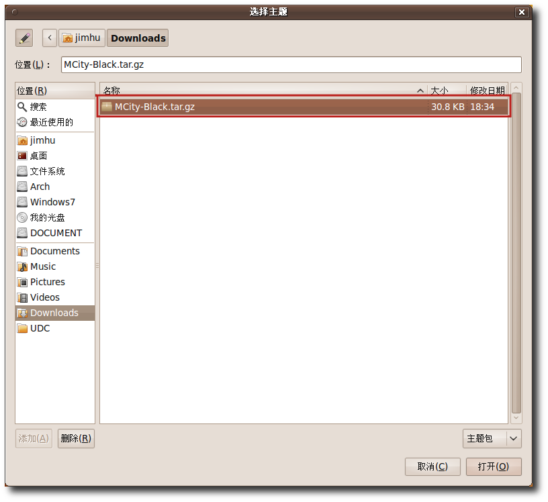Open the Arch volume label
This screenshot has width=548, height=502.
click(40, 187)
